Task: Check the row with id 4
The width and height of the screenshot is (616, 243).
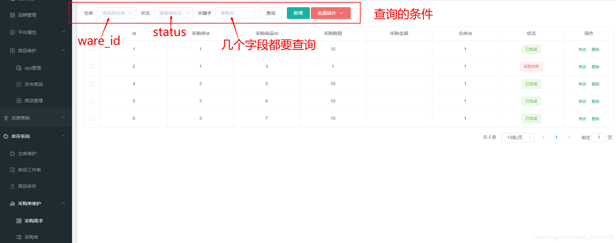Action: pos(92,84)
